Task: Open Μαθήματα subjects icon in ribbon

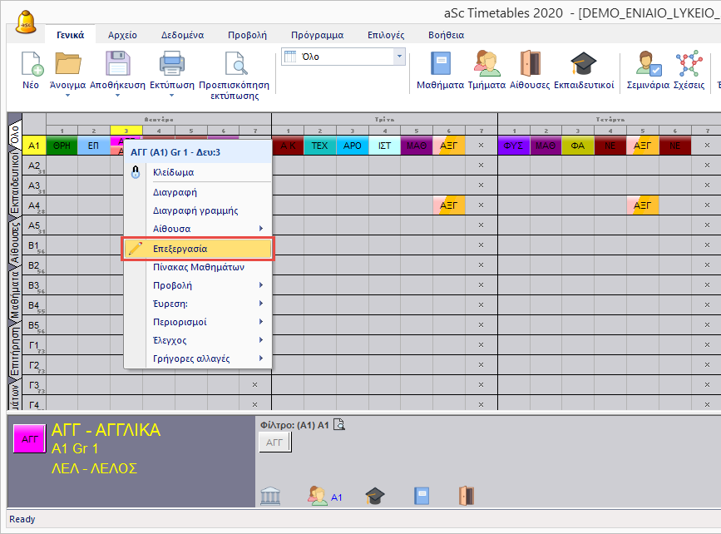Action: [x=440, y=65]
